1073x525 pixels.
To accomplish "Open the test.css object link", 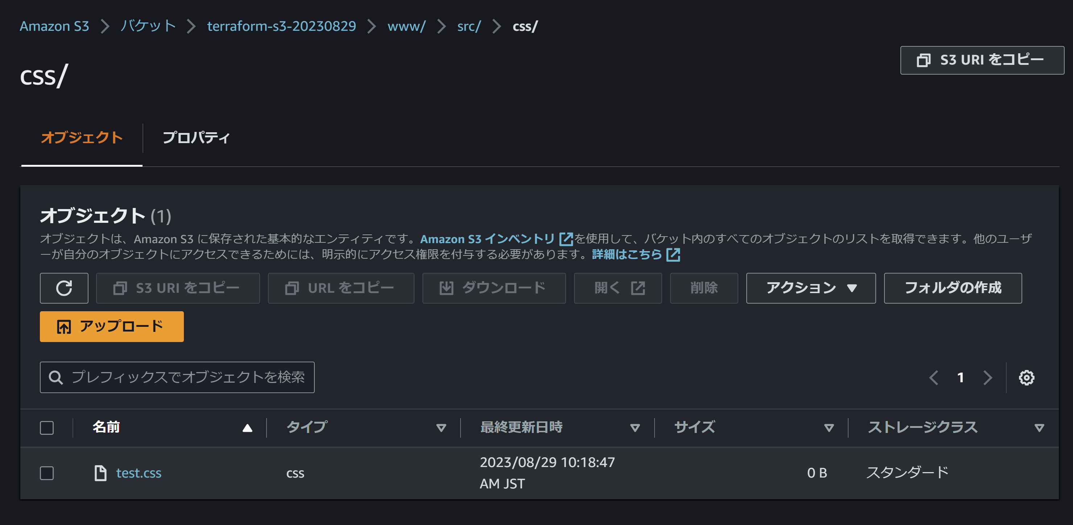I will (139, 473).
